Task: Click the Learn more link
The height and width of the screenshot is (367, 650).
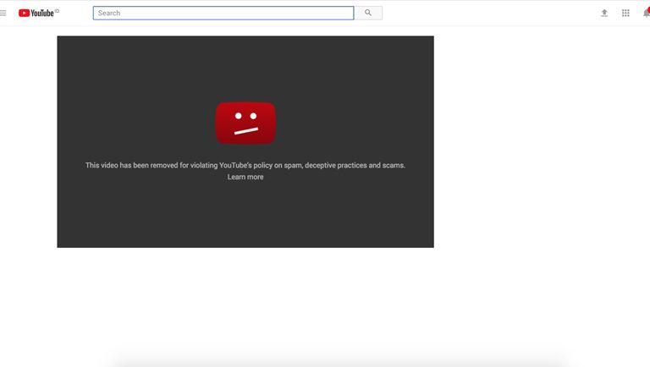Action: [245, 177]
